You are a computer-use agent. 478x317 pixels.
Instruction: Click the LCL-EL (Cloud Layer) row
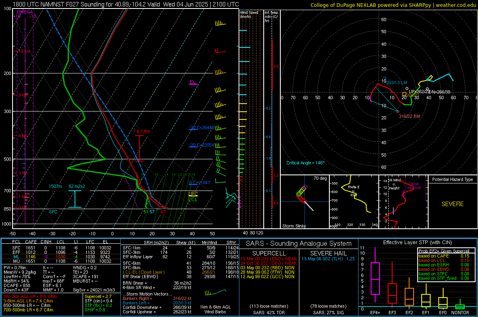click(181, 272)
